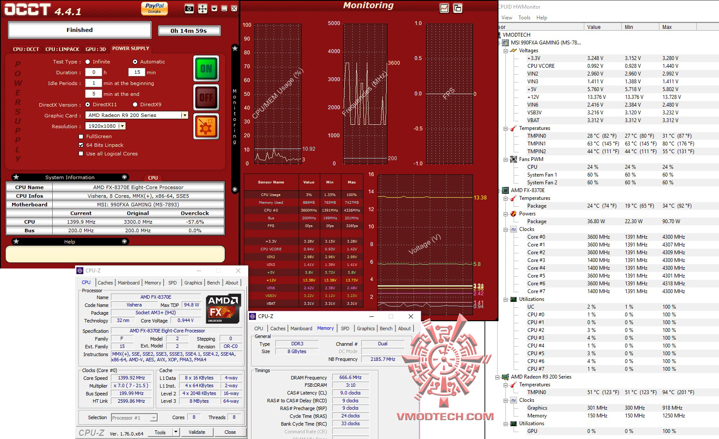Screen dimensions: 719x439
Task: Click the app icon of the CPU-Z processor window
Action: (x=80, y=271)
